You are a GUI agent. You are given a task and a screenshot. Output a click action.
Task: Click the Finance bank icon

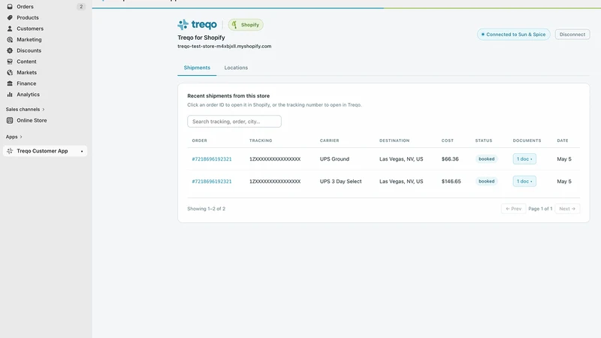click(10, 83)
